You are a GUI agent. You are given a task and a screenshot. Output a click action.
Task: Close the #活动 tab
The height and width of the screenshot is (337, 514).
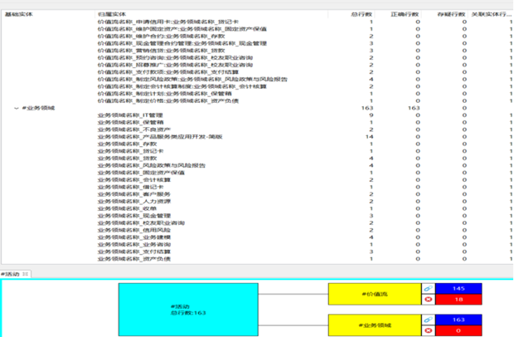26,273
